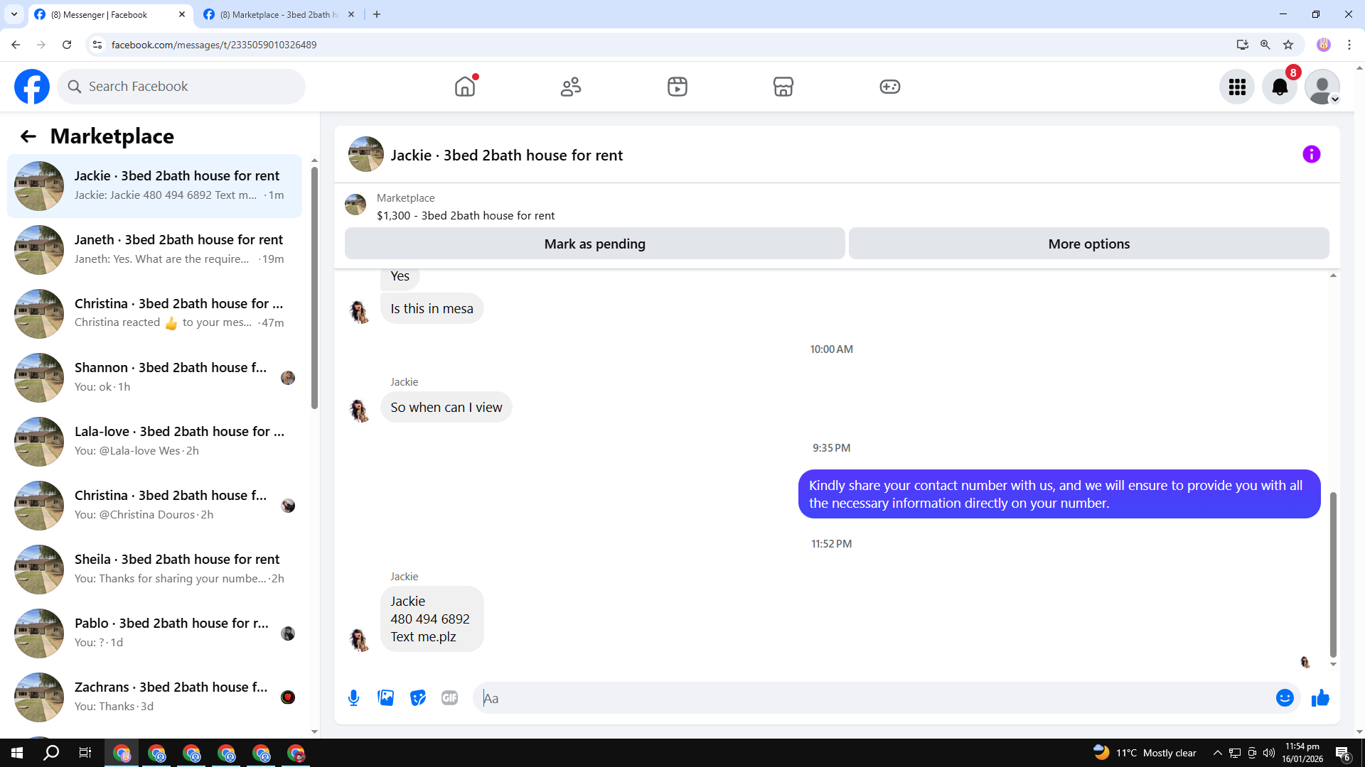
Task: Send a thumbs-up like
Action: (x=1320, y=698)
